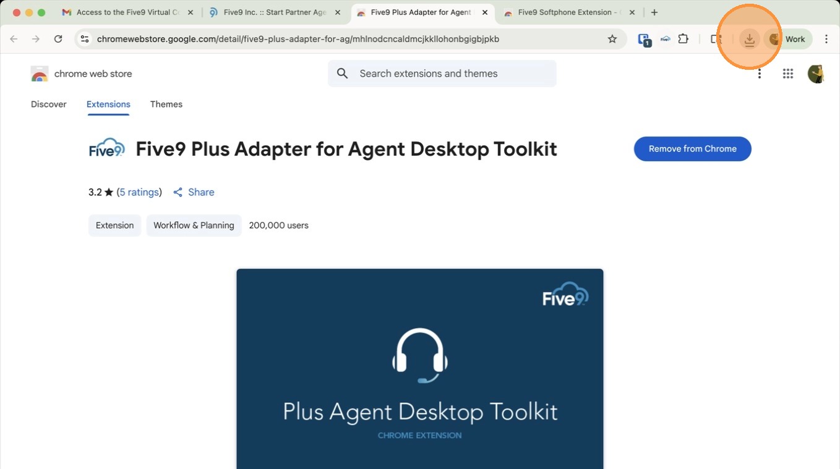The image size is (840, 469).
Task: Open the blue extension with badge 1
Action: [x=644, y=40]
